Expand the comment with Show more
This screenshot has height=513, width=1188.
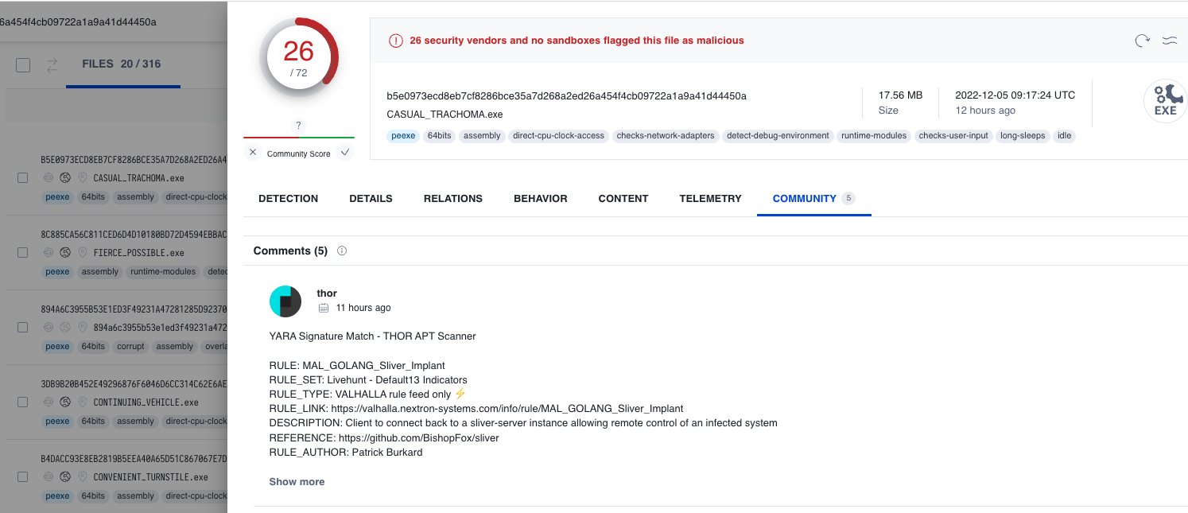pos(297,481)
